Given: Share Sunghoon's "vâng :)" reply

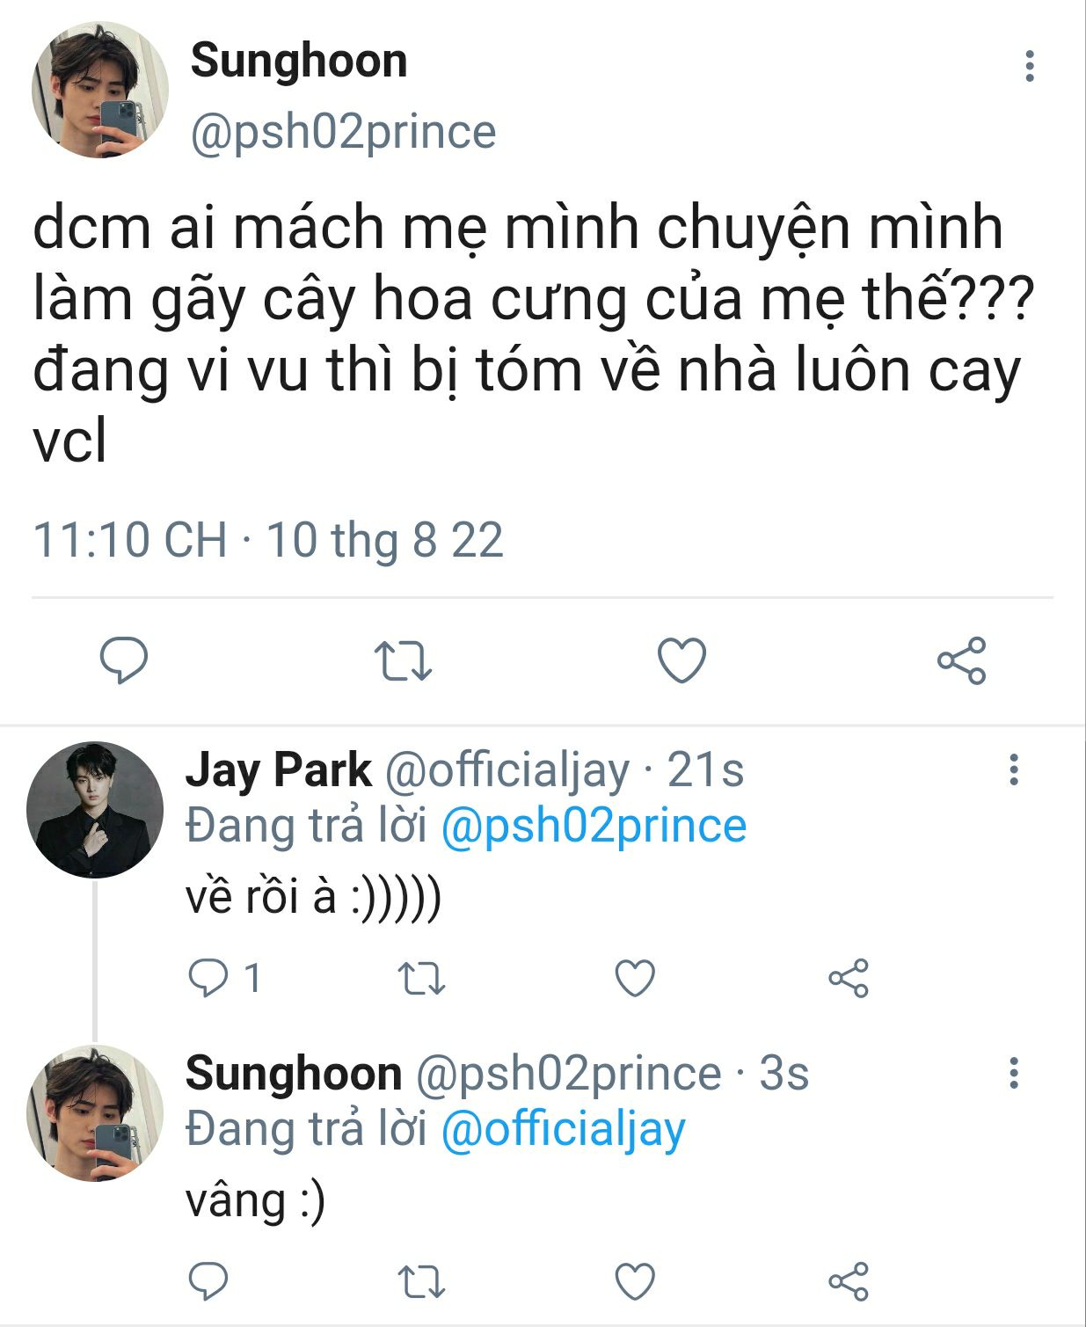Looking at the screenshot, I should 849,1281.
